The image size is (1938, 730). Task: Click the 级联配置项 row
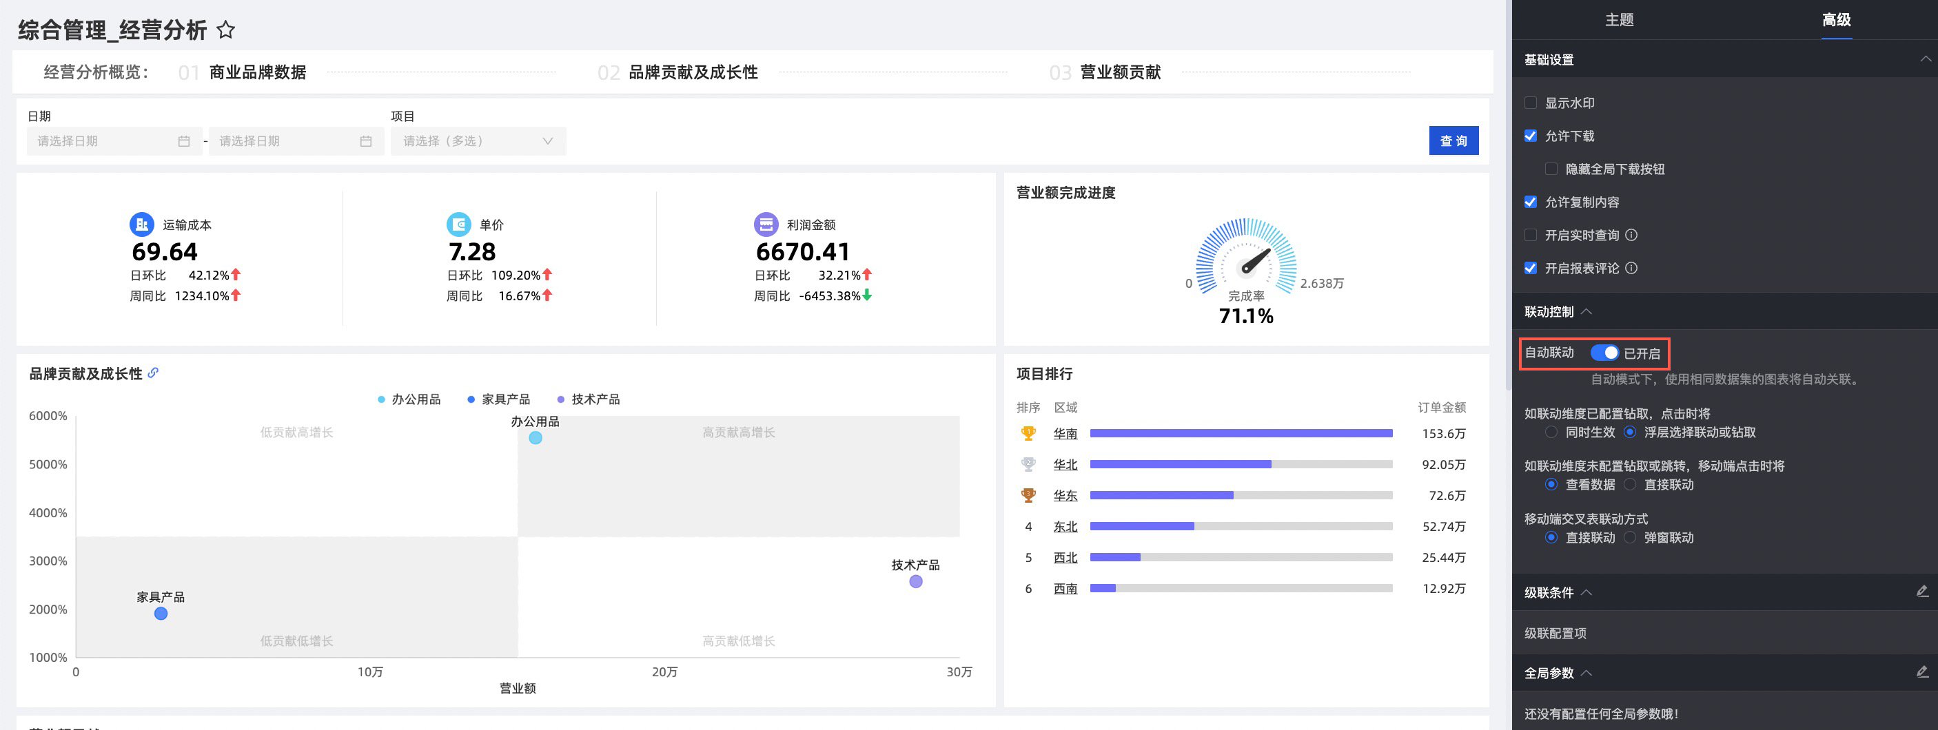click(x=1724, y=633)
